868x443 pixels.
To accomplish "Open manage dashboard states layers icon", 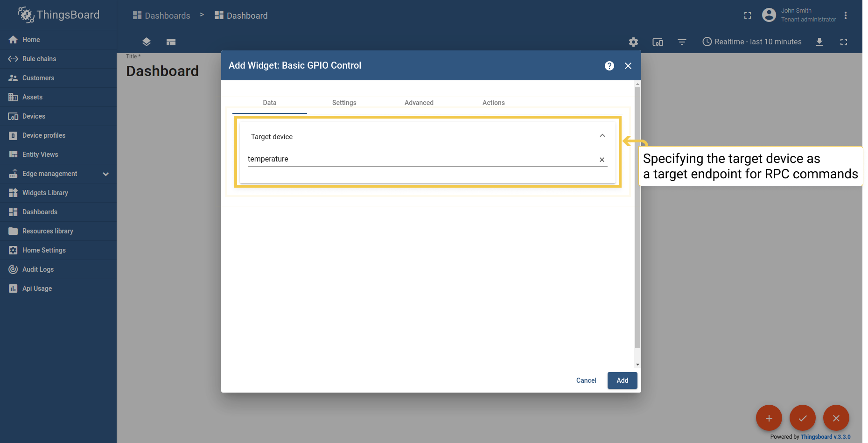I will click(147, 42).
